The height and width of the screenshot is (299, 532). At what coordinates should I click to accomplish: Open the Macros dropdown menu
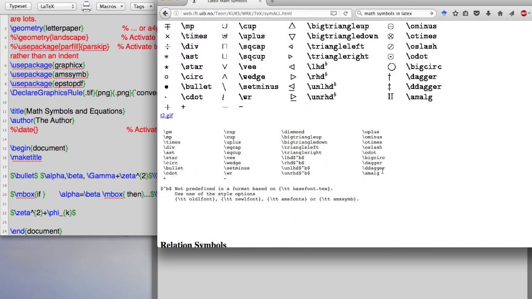(111, 6)
